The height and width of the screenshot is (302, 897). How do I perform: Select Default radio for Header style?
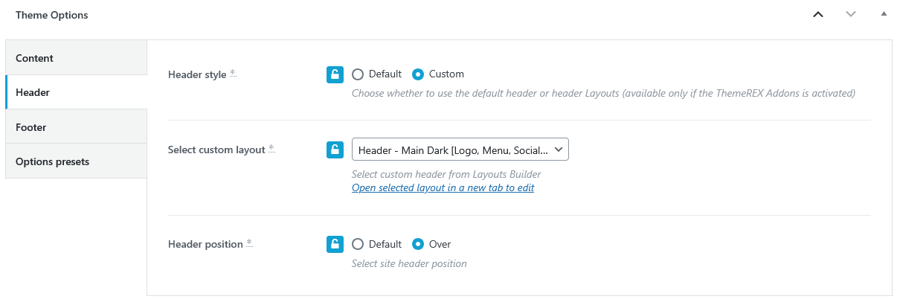point(358,74)
